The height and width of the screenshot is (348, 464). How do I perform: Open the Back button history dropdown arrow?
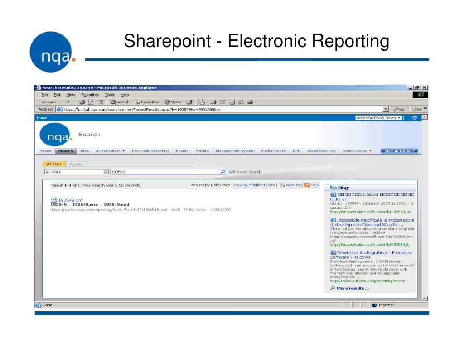(x=60, y=102)
